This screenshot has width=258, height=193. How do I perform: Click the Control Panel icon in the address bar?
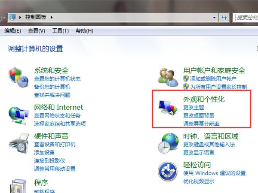point(12,17)
